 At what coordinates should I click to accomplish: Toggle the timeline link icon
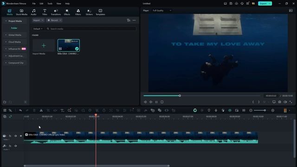[10, 116]
